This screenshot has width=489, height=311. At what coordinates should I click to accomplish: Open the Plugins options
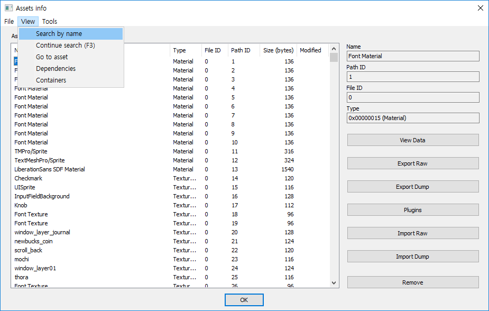click(412, 209)
